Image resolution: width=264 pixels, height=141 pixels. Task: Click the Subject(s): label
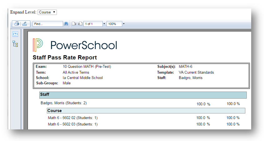tap(167, 66)
